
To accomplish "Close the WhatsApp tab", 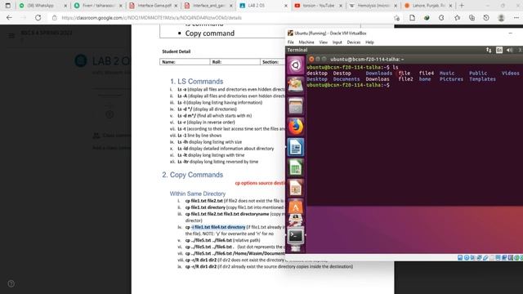I will coord(65,6).
